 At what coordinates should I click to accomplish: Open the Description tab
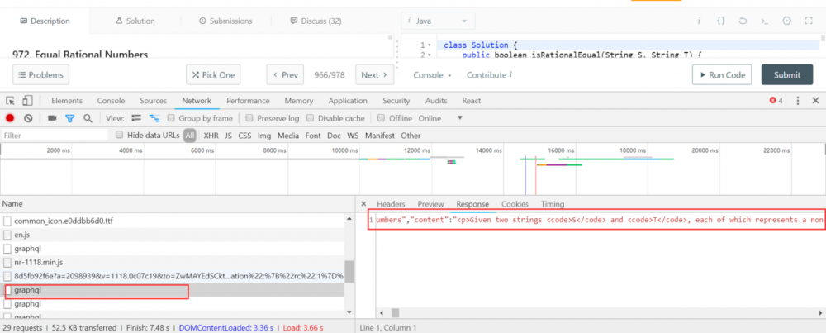45,21
